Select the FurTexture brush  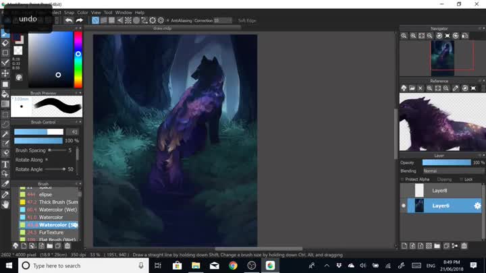point(49,233)
